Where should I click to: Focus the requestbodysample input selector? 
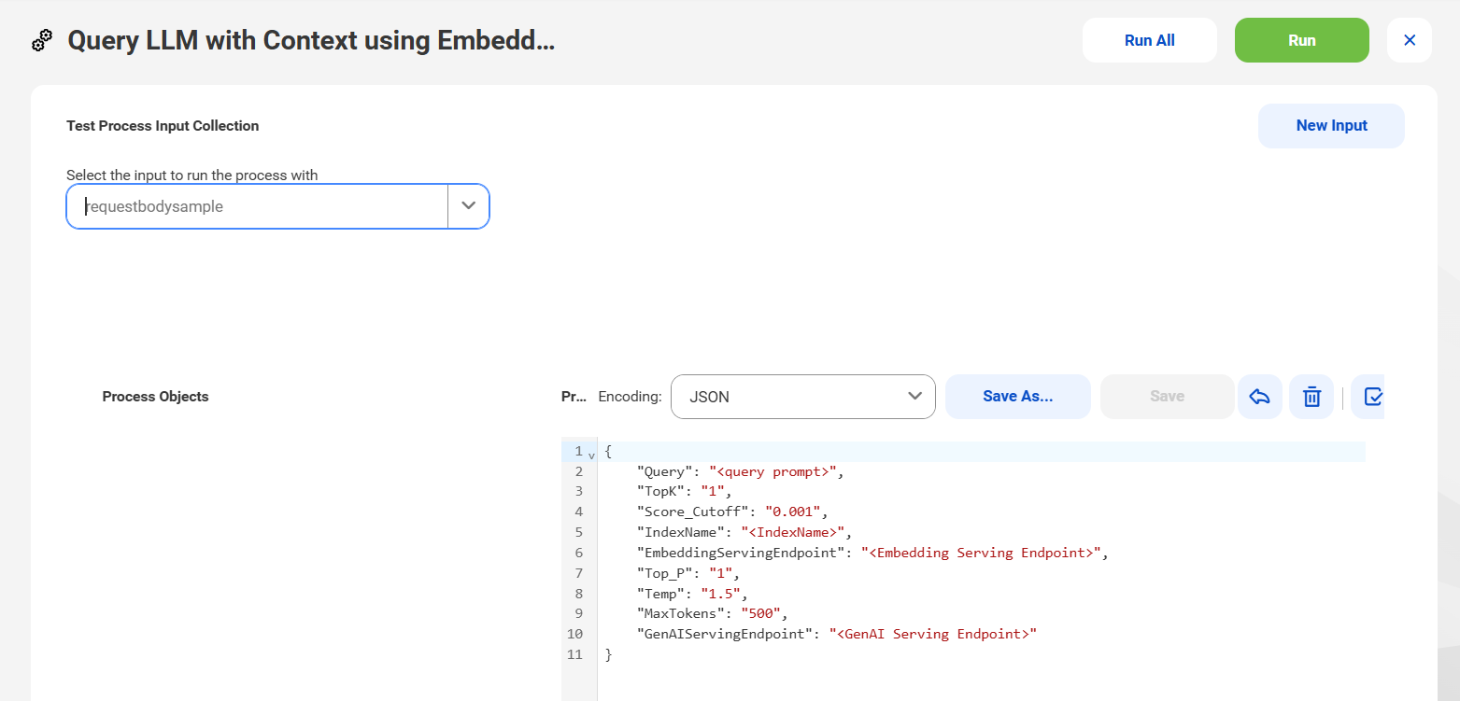tap(257, 206)
